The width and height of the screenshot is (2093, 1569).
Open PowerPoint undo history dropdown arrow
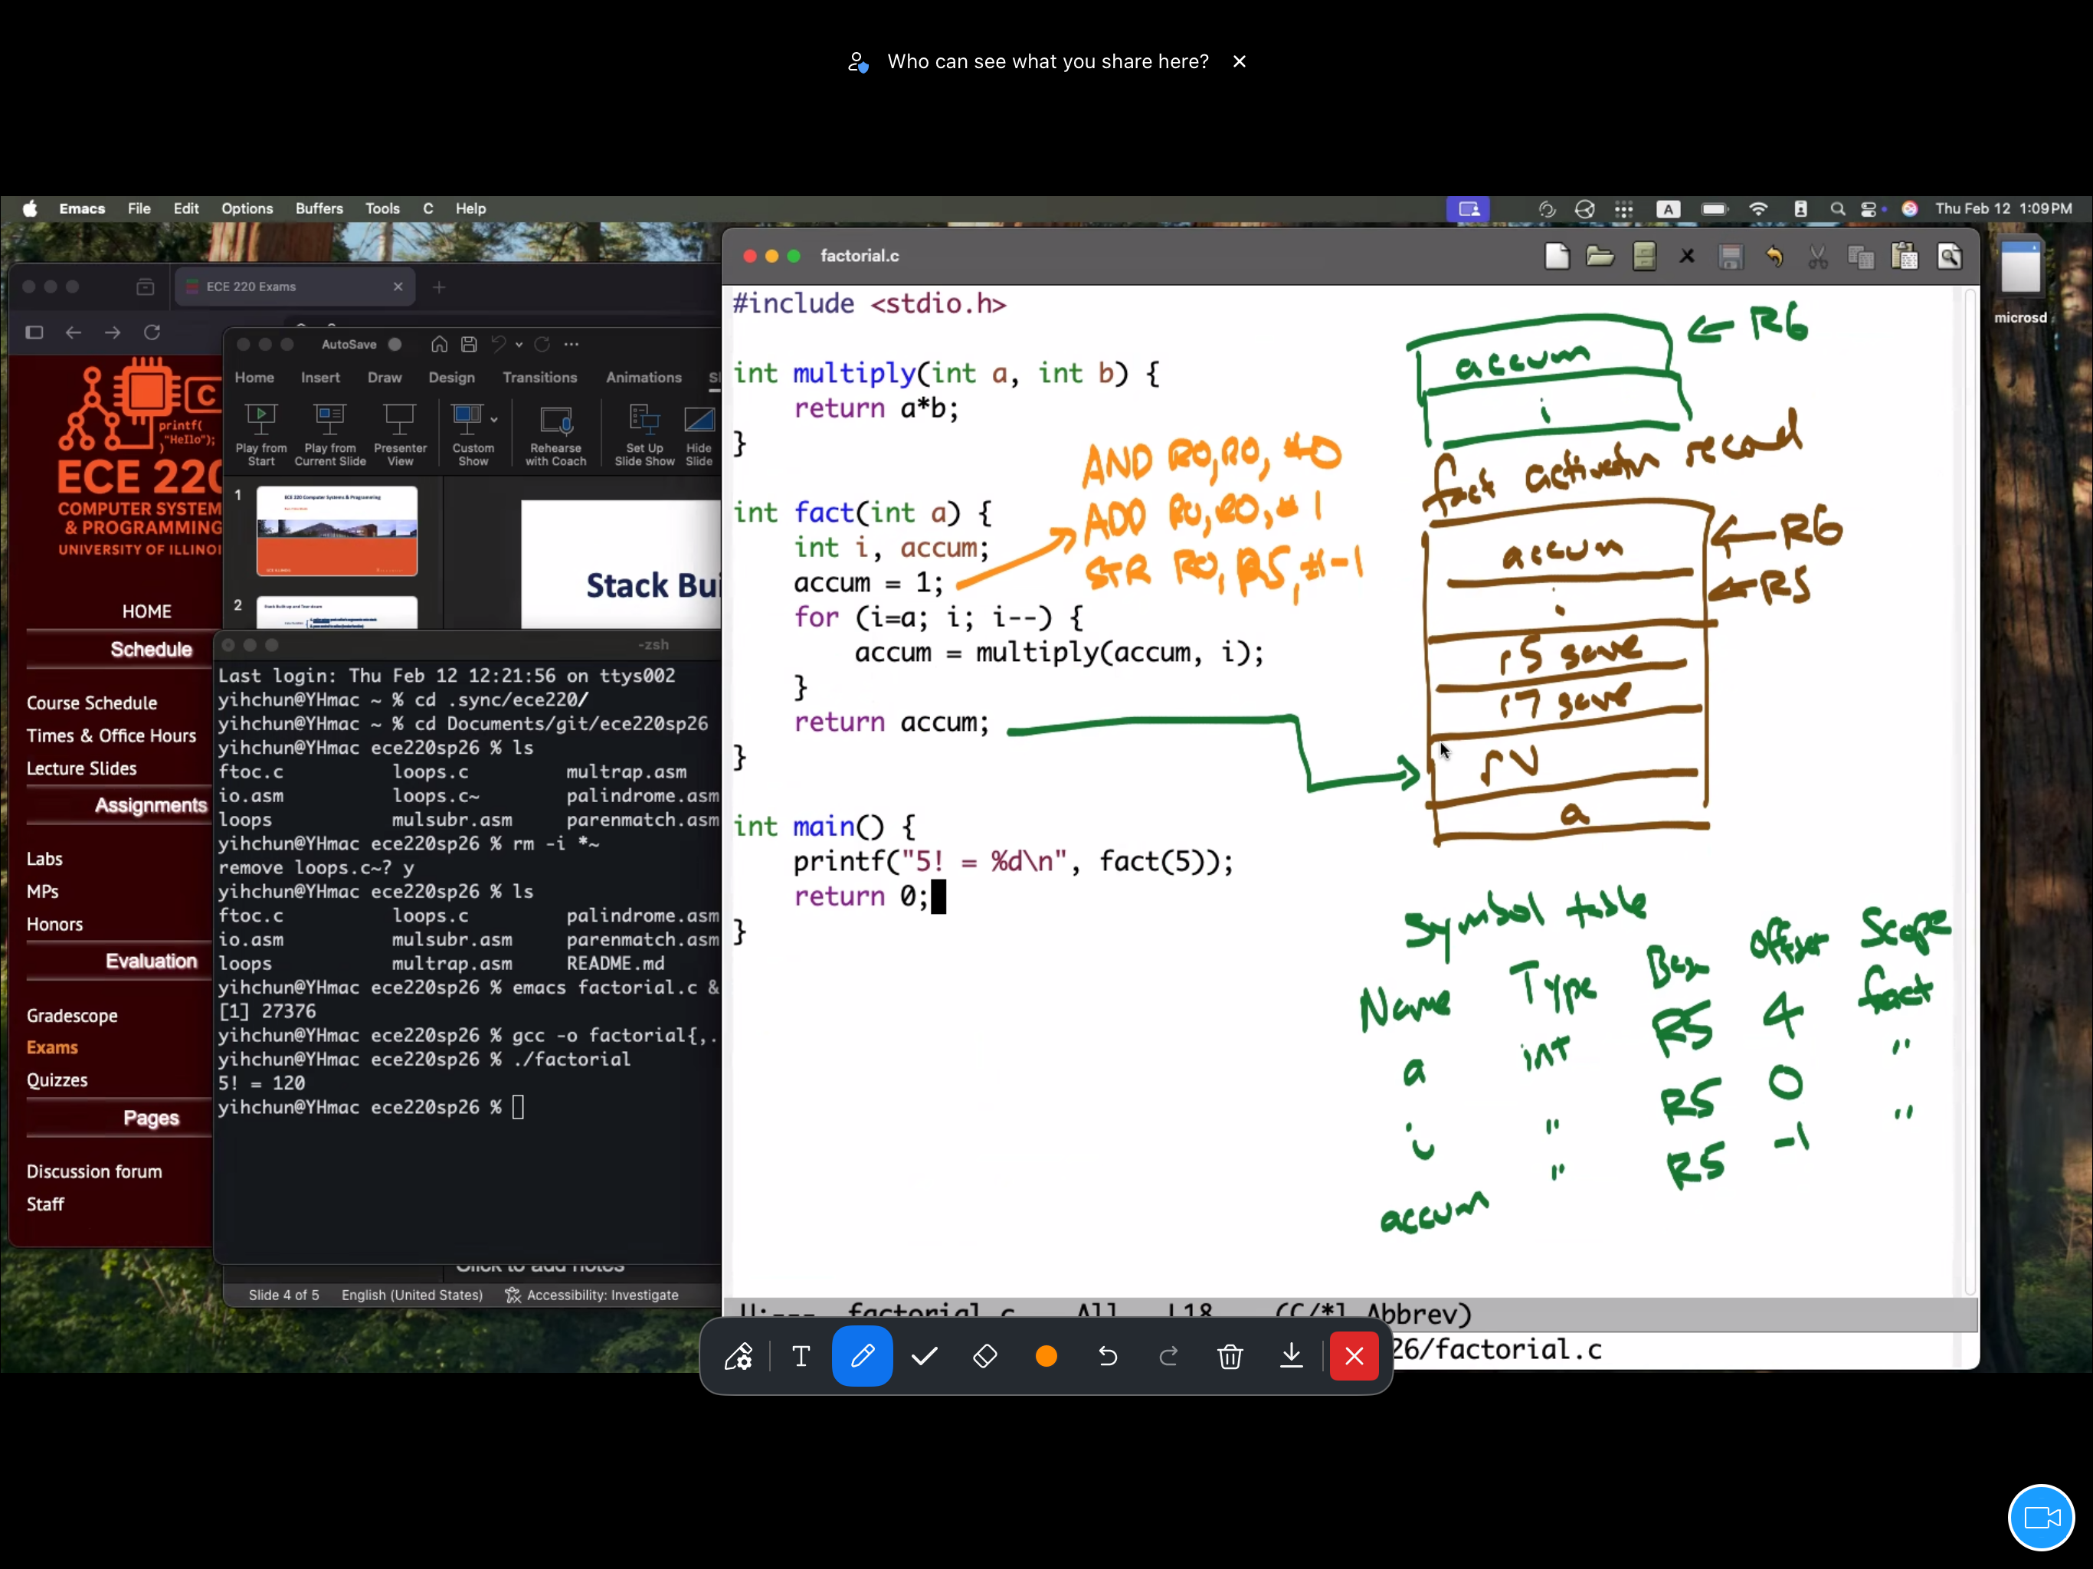point(519,345)
